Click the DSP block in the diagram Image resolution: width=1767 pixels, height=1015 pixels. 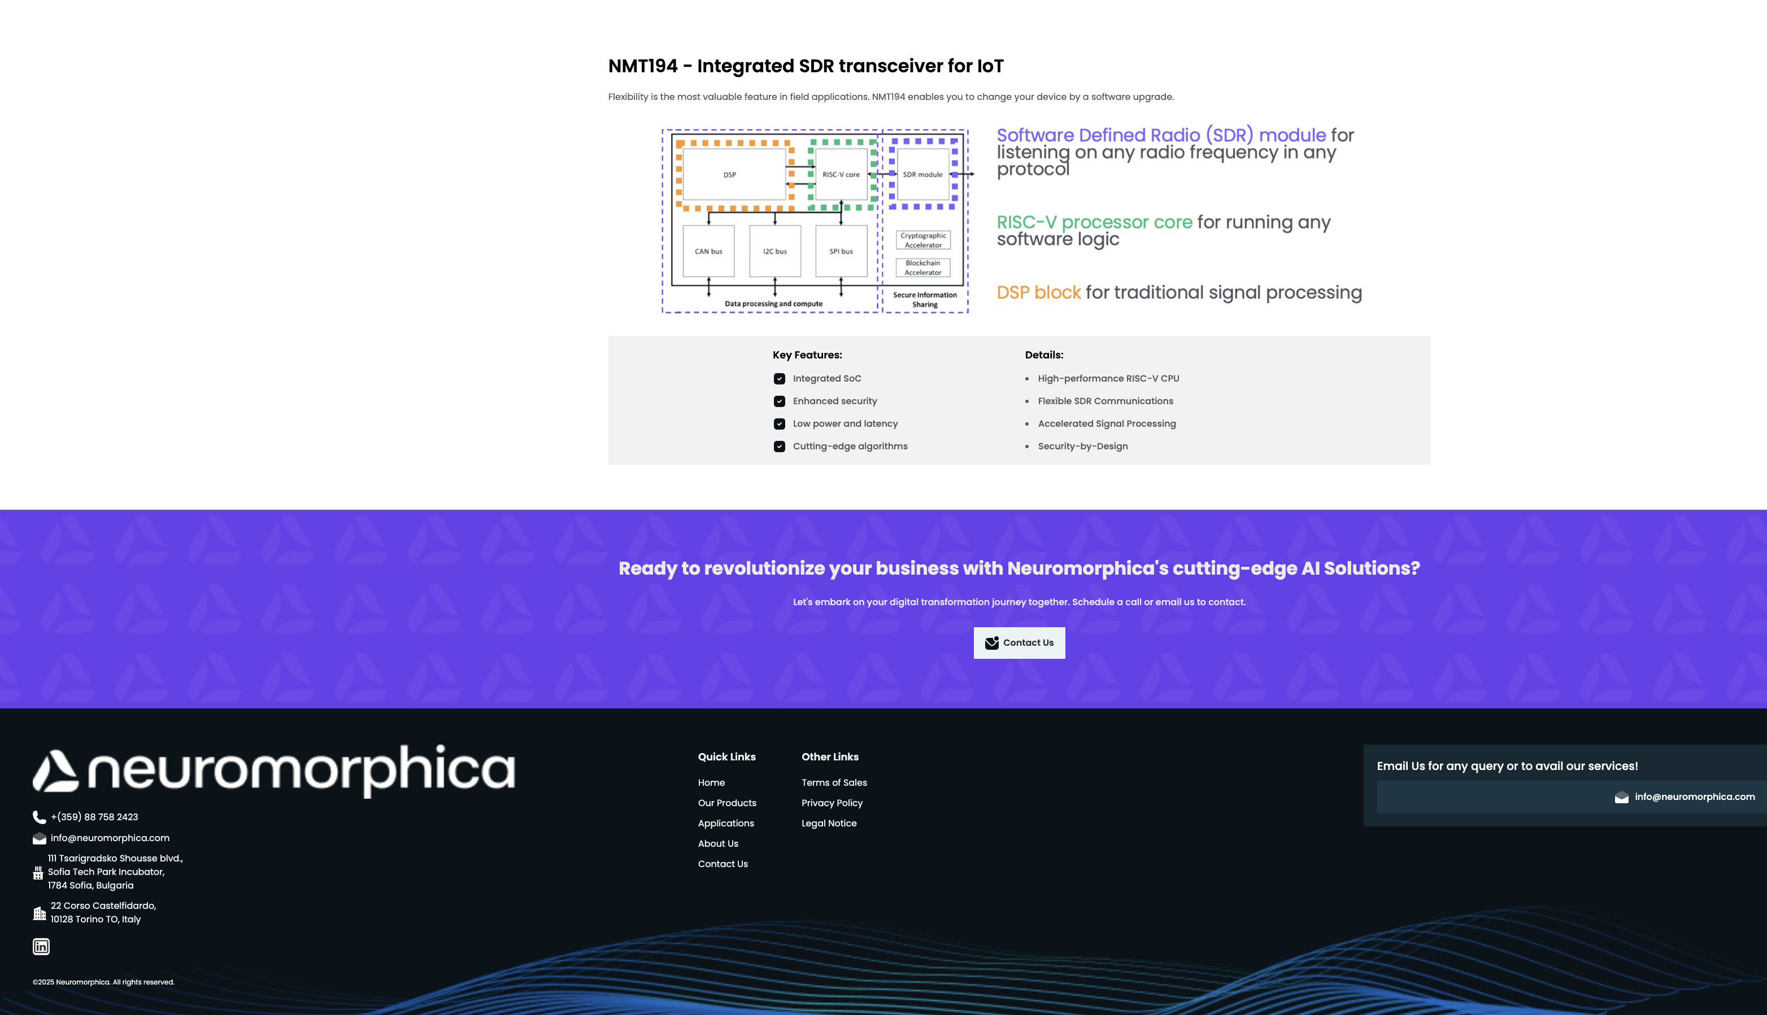(x=734, y=174)
